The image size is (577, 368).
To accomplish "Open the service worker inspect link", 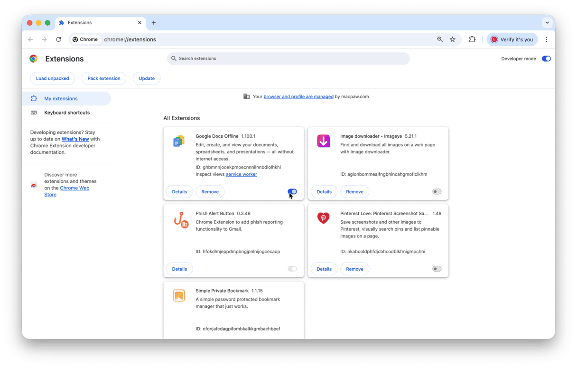I will (x=242, y=174).
